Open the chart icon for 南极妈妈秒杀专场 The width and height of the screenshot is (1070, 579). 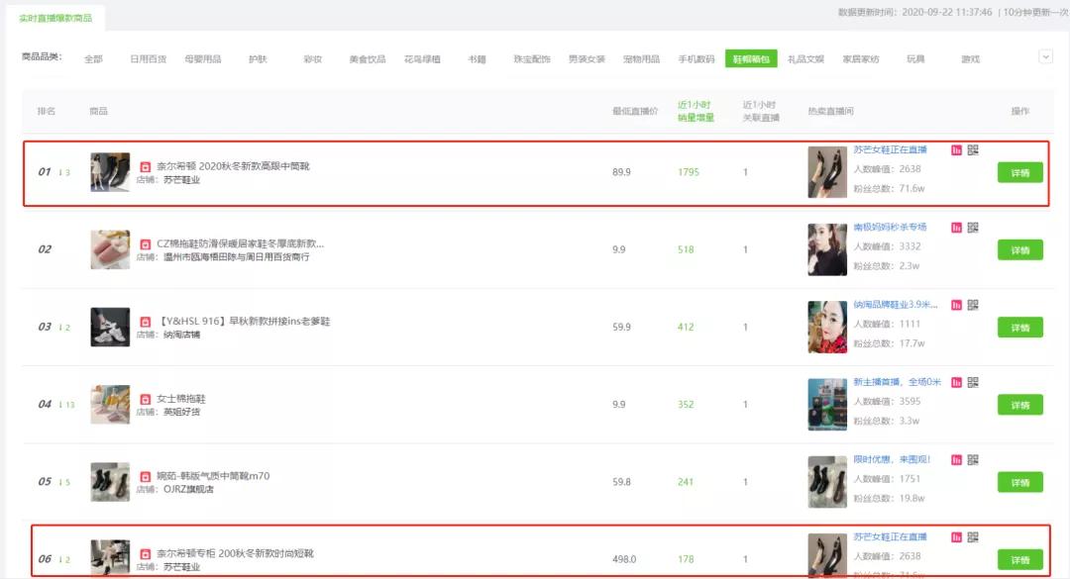point(956,228)
